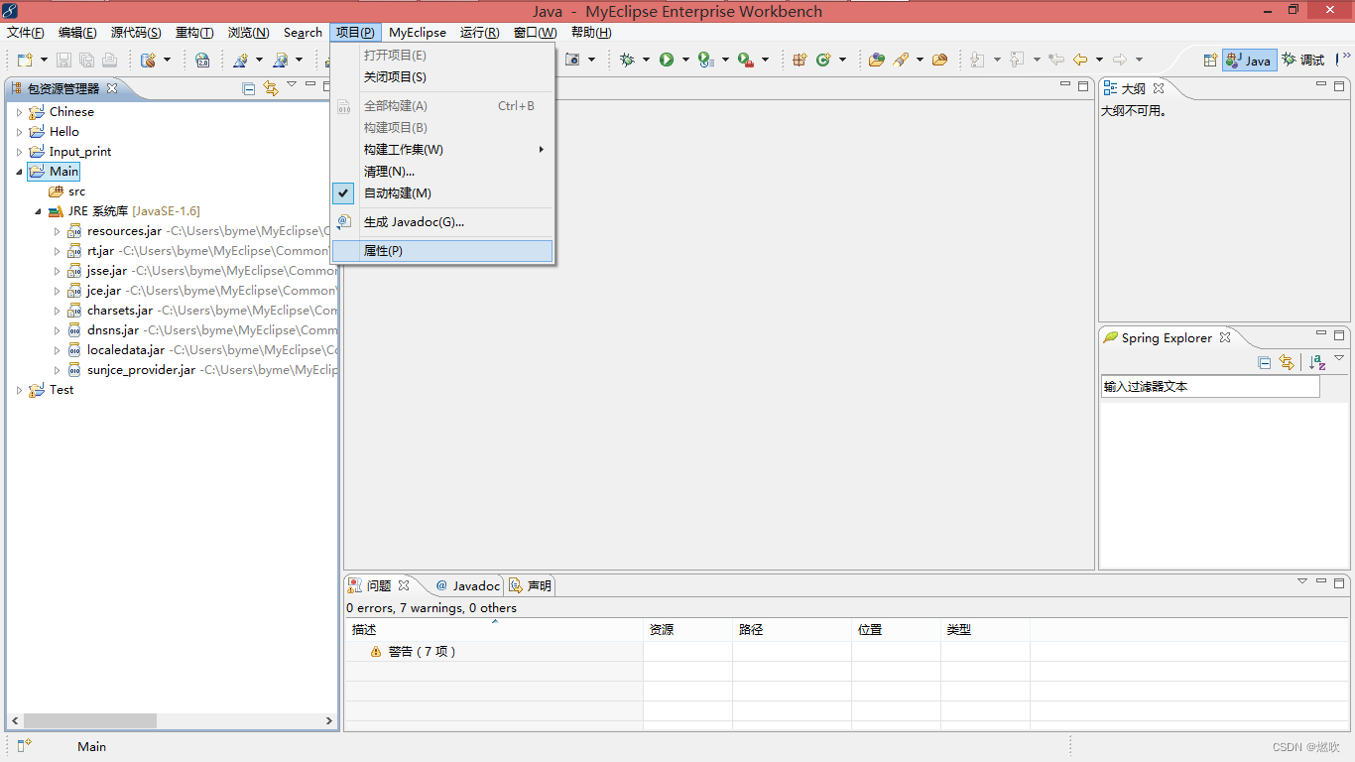Click the Spring Explorer filter text field
The width and height of the screenshot is (1355, 762).
pyautogui.click(x=1210, y=387)
